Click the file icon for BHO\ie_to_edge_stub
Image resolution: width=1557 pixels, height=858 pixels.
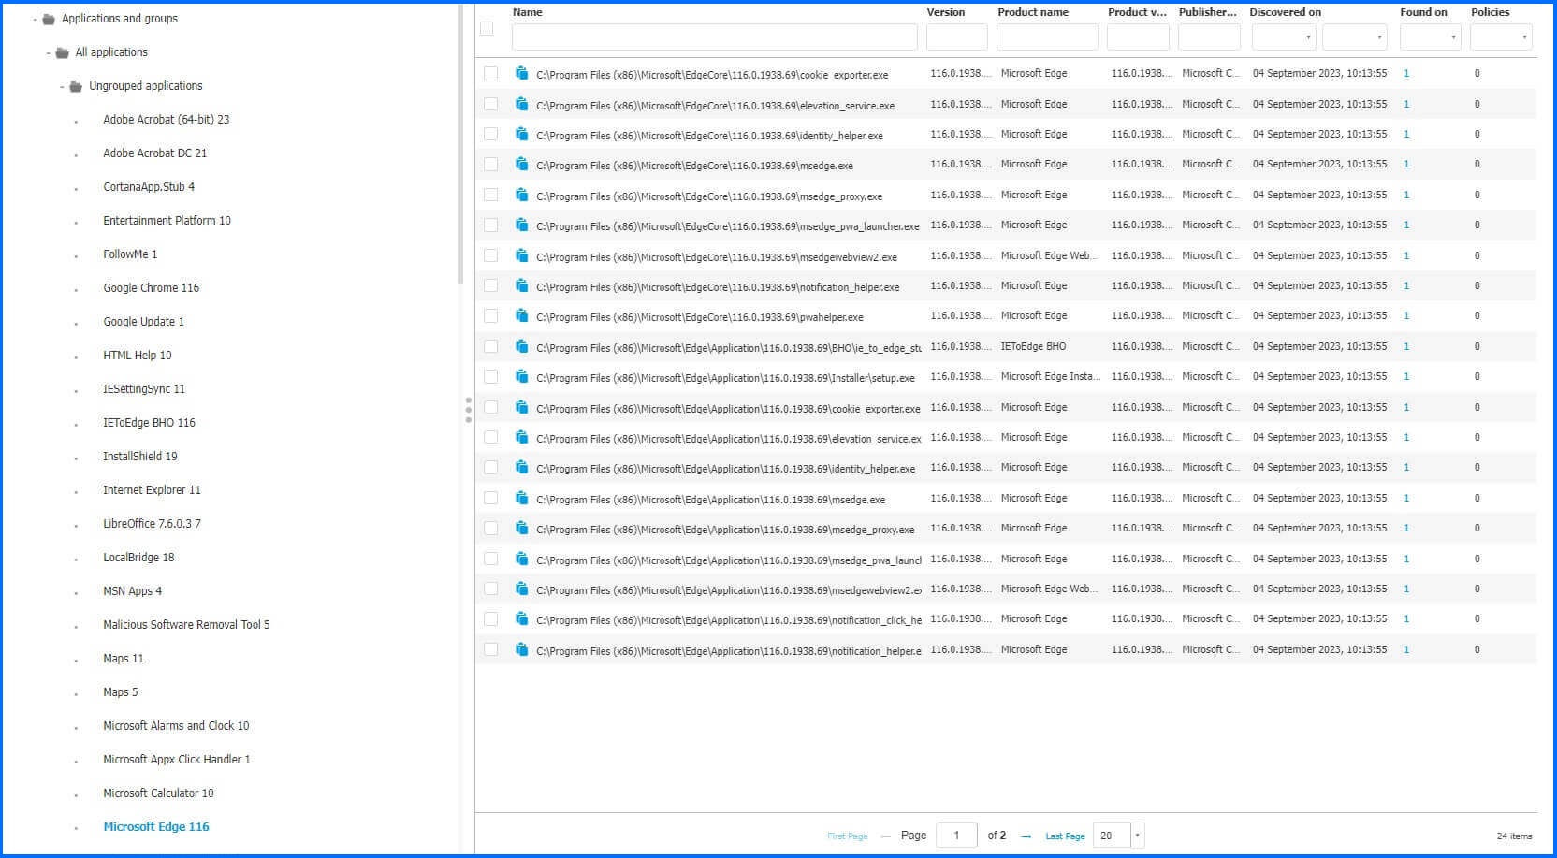click(521, 346)
